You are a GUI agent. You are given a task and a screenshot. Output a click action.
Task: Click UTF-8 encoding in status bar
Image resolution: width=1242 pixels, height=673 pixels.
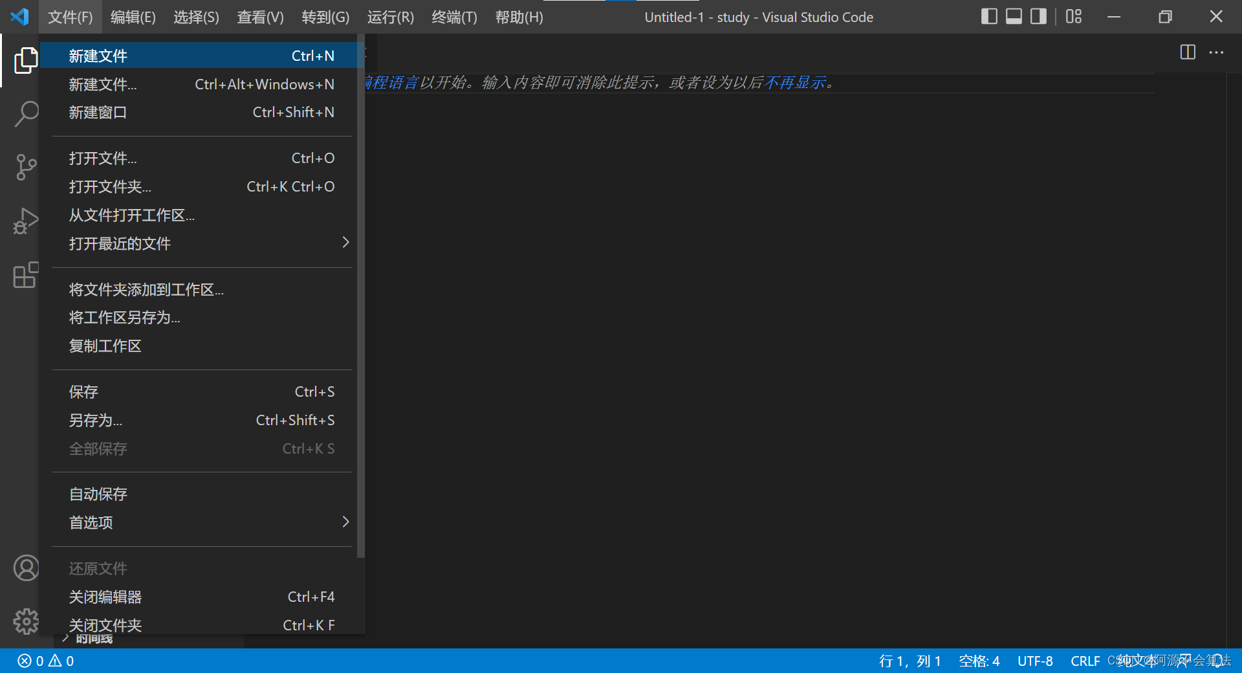tap(1035, 661)
